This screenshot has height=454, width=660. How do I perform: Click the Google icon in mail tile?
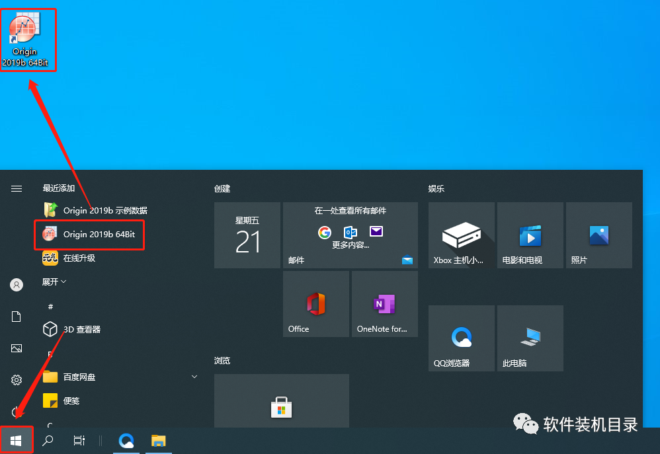point(325,232)
